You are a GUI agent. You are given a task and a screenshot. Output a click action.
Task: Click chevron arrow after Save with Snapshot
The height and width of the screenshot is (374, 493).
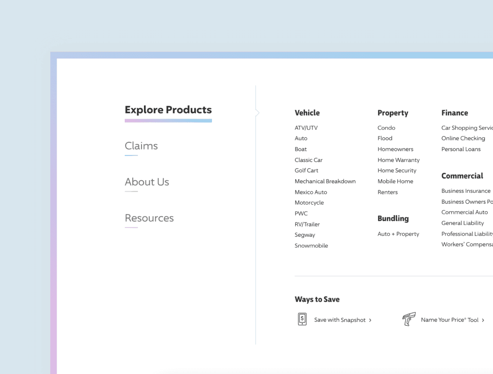pyautogui.click(x=370, y=320)
